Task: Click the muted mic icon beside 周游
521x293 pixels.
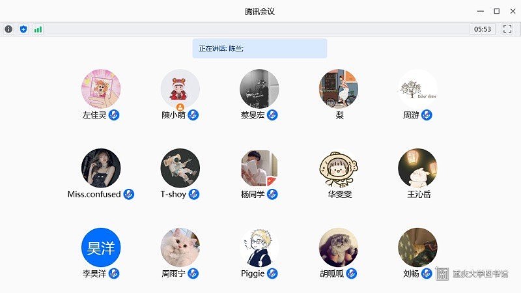Action: pyautogui.click(x=427, y=115)
